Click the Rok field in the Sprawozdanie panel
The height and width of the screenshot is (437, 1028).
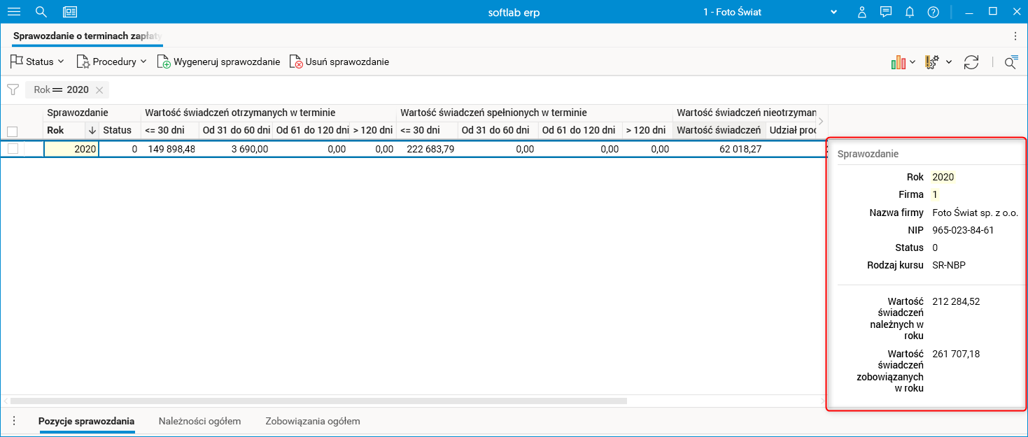(x=943, y=177)
